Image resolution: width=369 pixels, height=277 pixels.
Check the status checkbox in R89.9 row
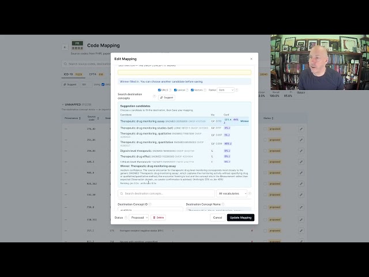click(x=265, y=173)
